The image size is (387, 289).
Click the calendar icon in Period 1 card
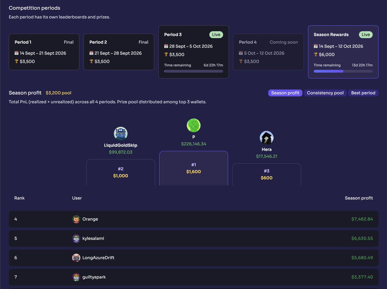click(17, 53)
